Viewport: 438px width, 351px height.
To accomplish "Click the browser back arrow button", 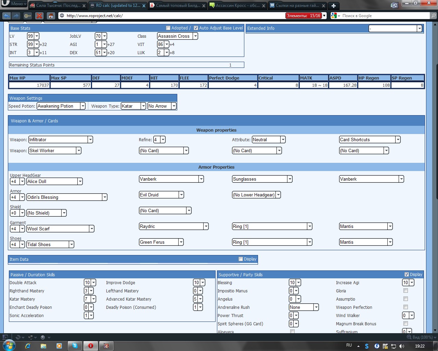I will pos(7,16).
